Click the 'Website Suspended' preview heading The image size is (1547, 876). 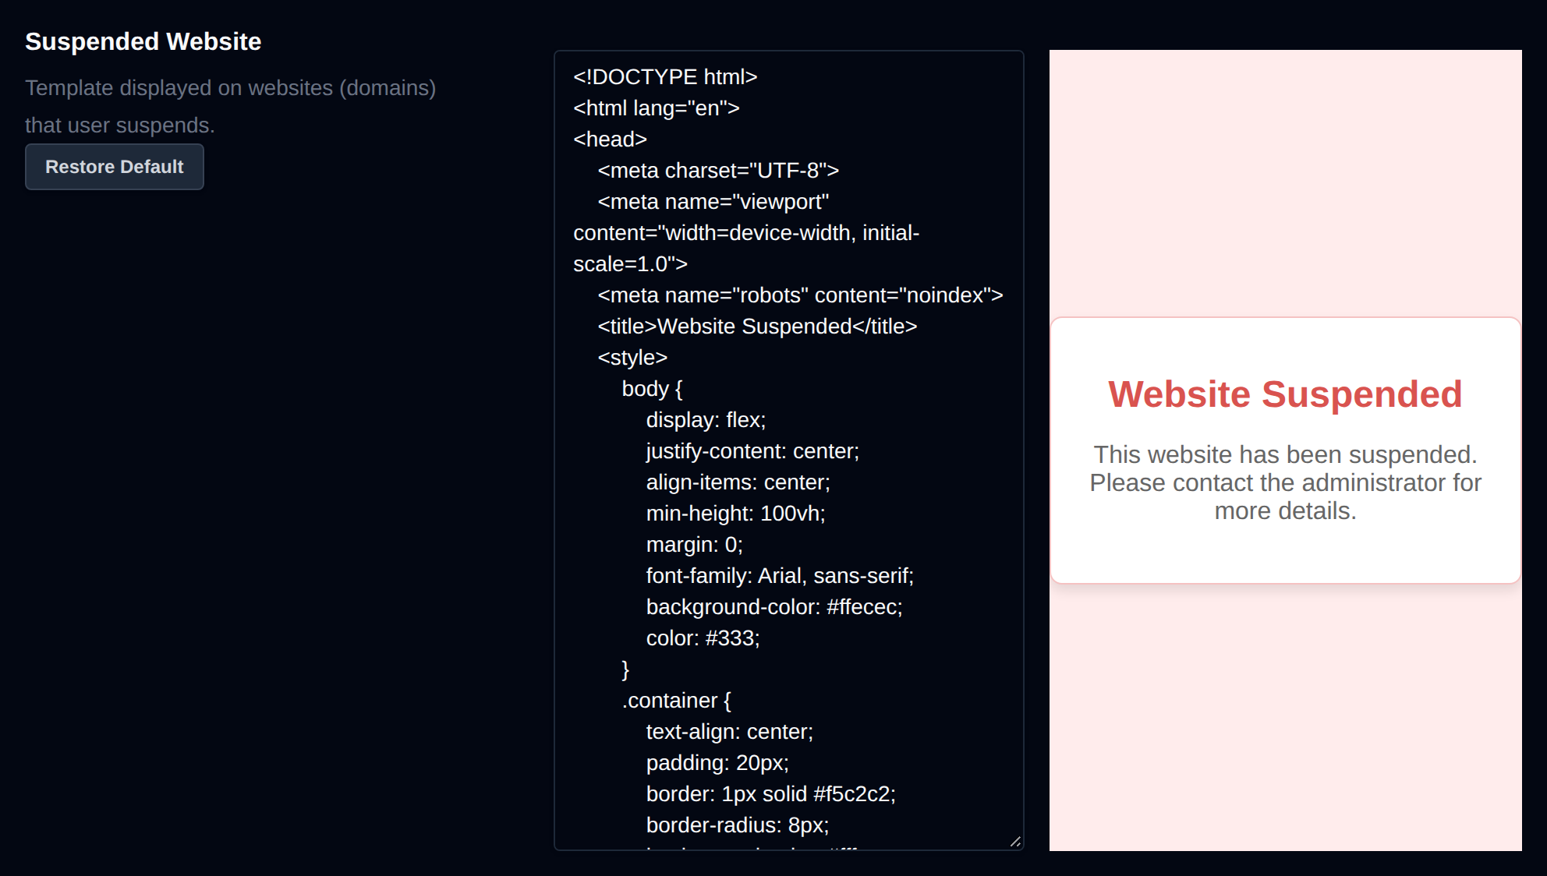[x=1285, y=394]
